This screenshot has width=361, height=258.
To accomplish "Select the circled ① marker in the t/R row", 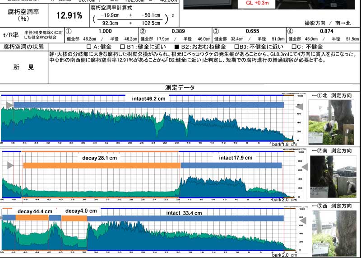I will pos(69,32).
